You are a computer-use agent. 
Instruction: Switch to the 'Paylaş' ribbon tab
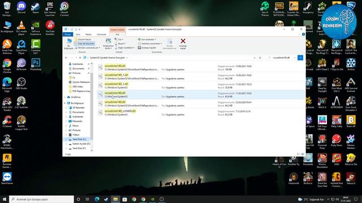[88, 34]
